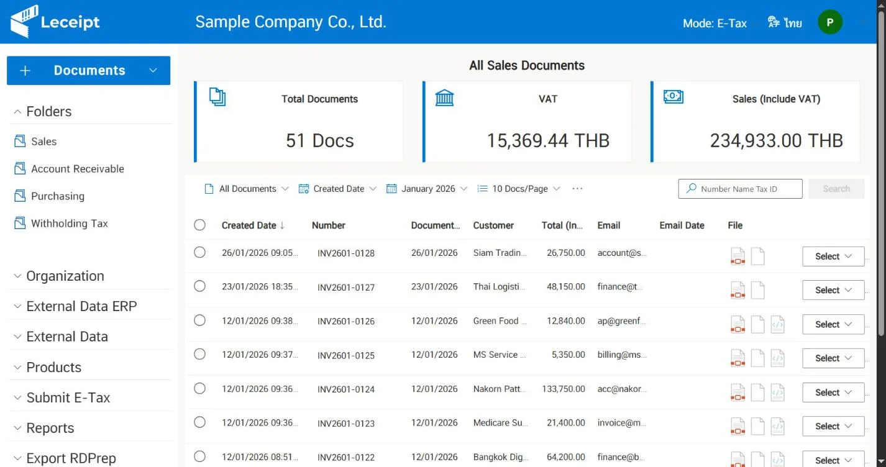The image size is (886, 467).
Task: Click the Leceipt logo
Action: click(x=55, y=22)
